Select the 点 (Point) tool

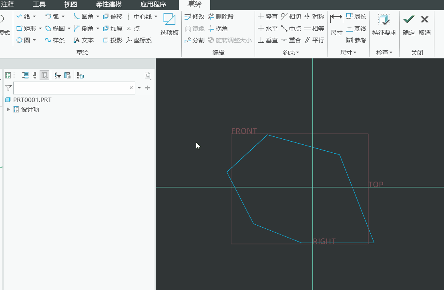133,28
